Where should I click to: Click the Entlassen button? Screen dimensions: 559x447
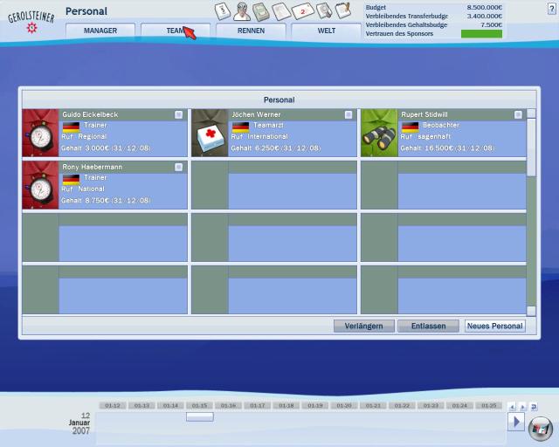(x=428, y=326)
